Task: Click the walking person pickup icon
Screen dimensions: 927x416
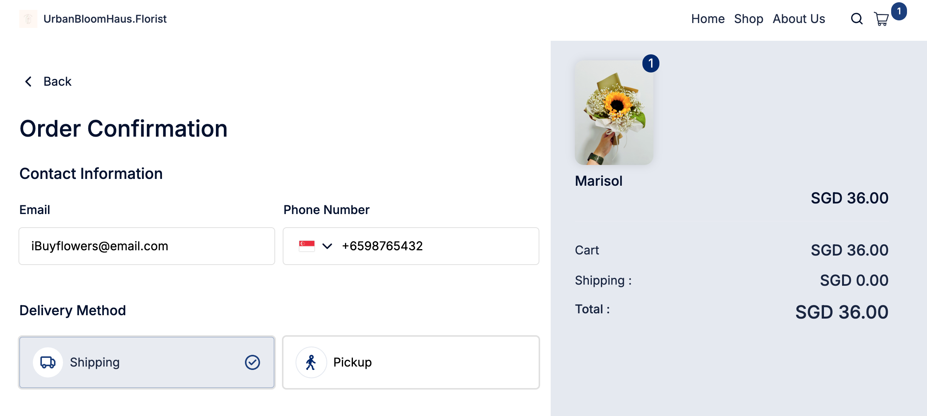Action: click(x=311, y=362)
